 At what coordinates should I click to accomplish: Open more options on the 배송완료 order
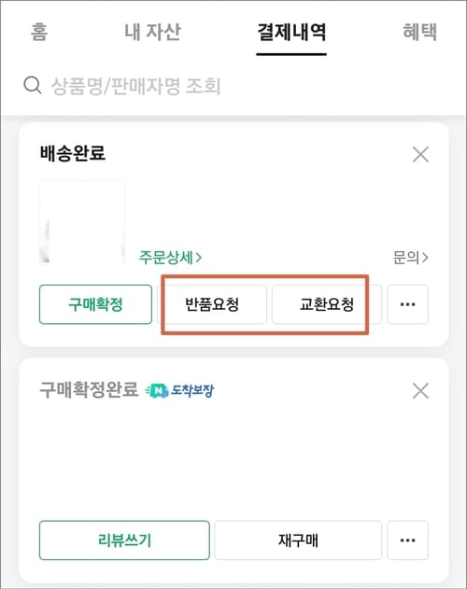pos(407,304)
